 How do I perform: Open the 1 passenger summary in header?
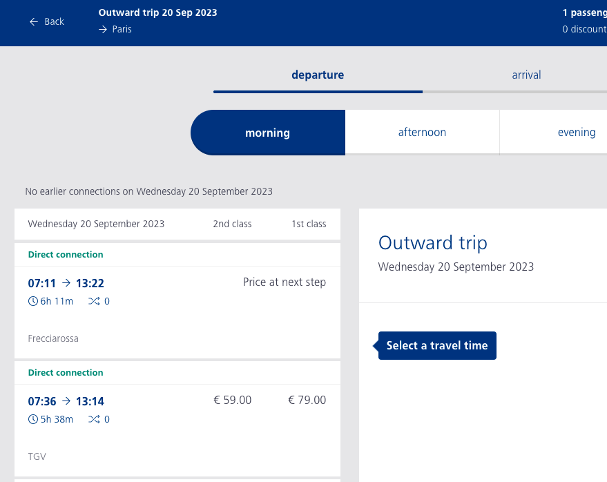584,13
